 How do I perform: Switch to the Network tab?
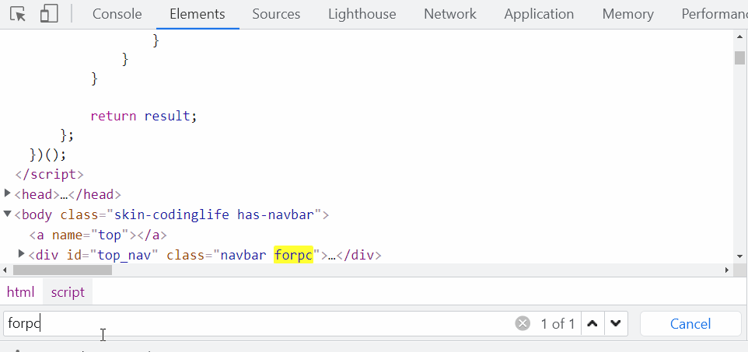tap(450, 14)
